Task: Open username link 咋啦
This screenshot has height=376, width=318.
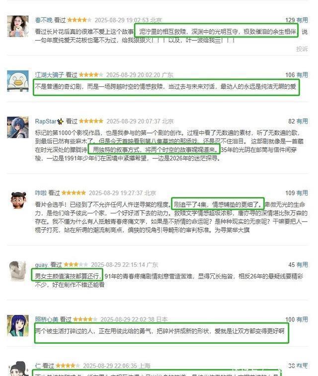Action: coord(41,193)
